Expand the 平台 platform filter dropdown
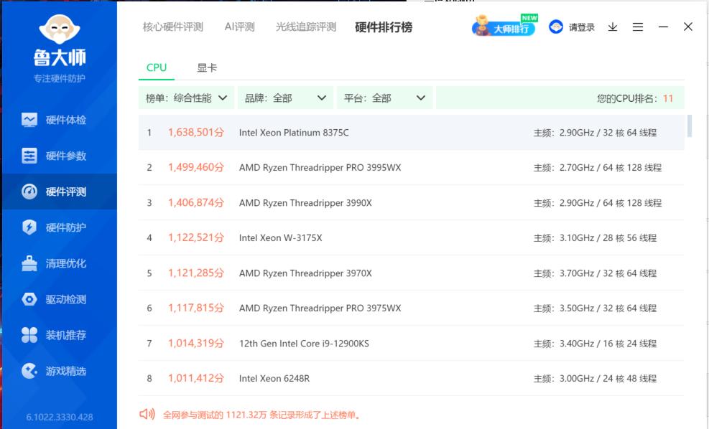Screen dimensions: 709x429 pyautogui.click(x=383, y=98)
